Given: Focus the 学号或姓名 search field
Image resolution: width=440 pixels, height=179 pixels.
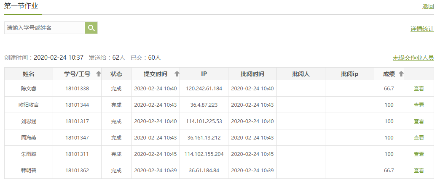Looking at the screenshot, I should click(45, 28).
